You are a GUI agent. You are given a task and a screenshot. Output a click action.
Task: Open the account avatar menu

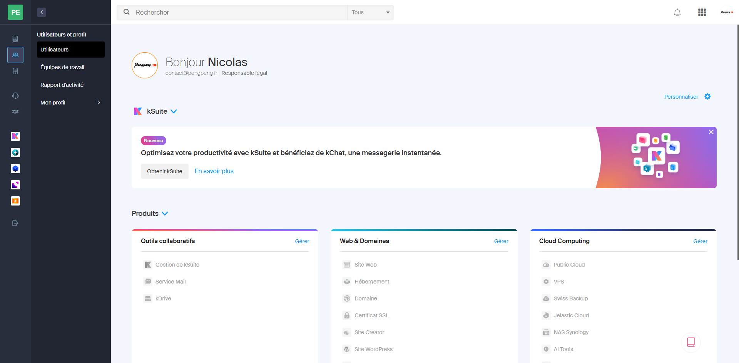point(727,12)
